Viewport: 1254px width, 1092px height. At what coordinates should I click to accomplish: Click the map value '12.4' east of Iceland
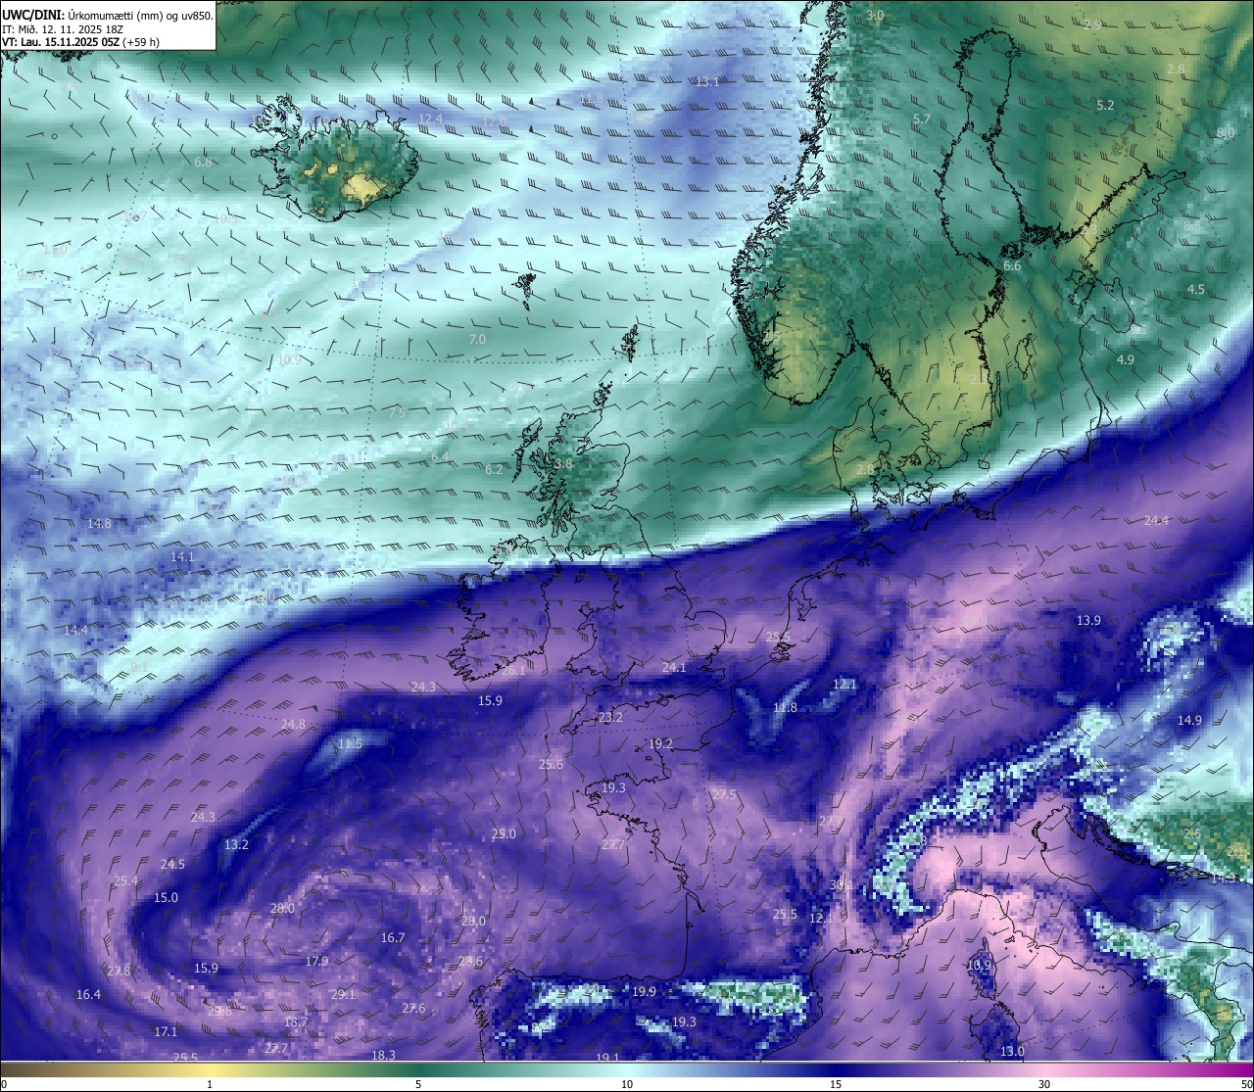(x=430, y=119)
